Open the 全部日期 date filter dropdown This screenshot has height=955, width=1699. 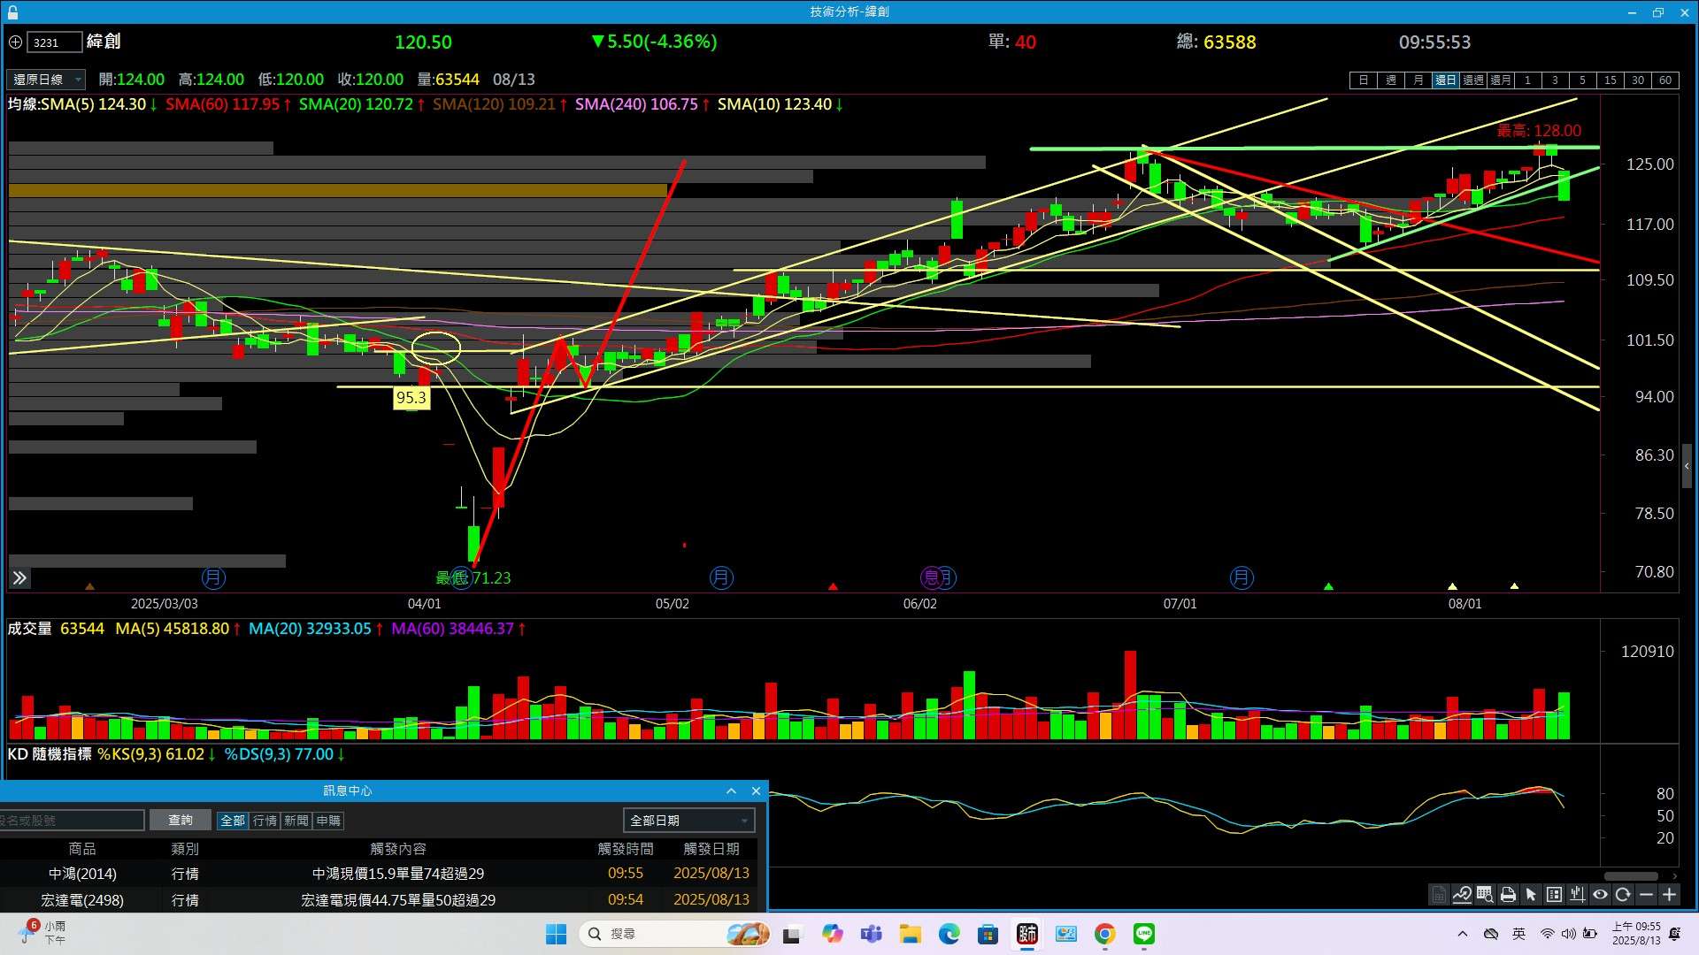688,821
